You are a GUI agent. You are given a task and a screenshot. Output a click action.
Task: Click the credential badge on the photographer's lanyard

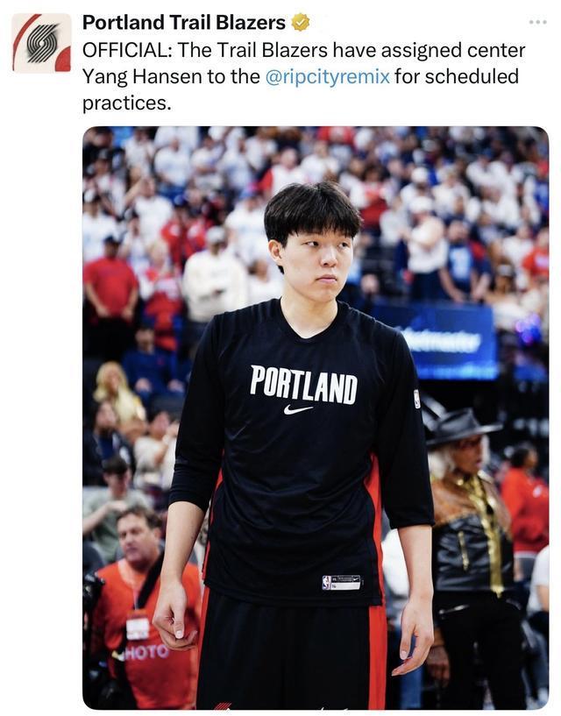(138, 627)
